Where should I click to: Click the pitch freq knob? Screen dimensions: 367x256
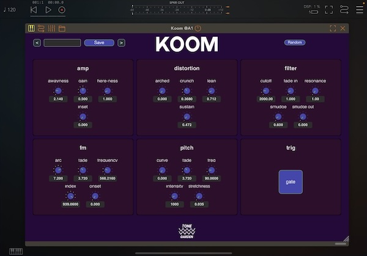(x=212, y=170)
